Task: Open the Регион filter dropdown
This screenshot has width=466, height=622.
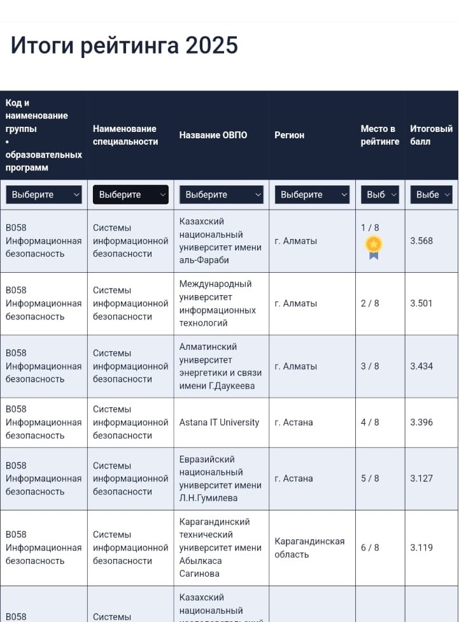Action: pos(312,195)
